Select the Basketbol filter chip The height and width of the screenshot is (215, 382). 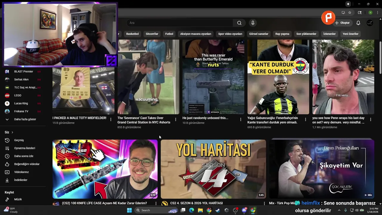pos(132,34)
